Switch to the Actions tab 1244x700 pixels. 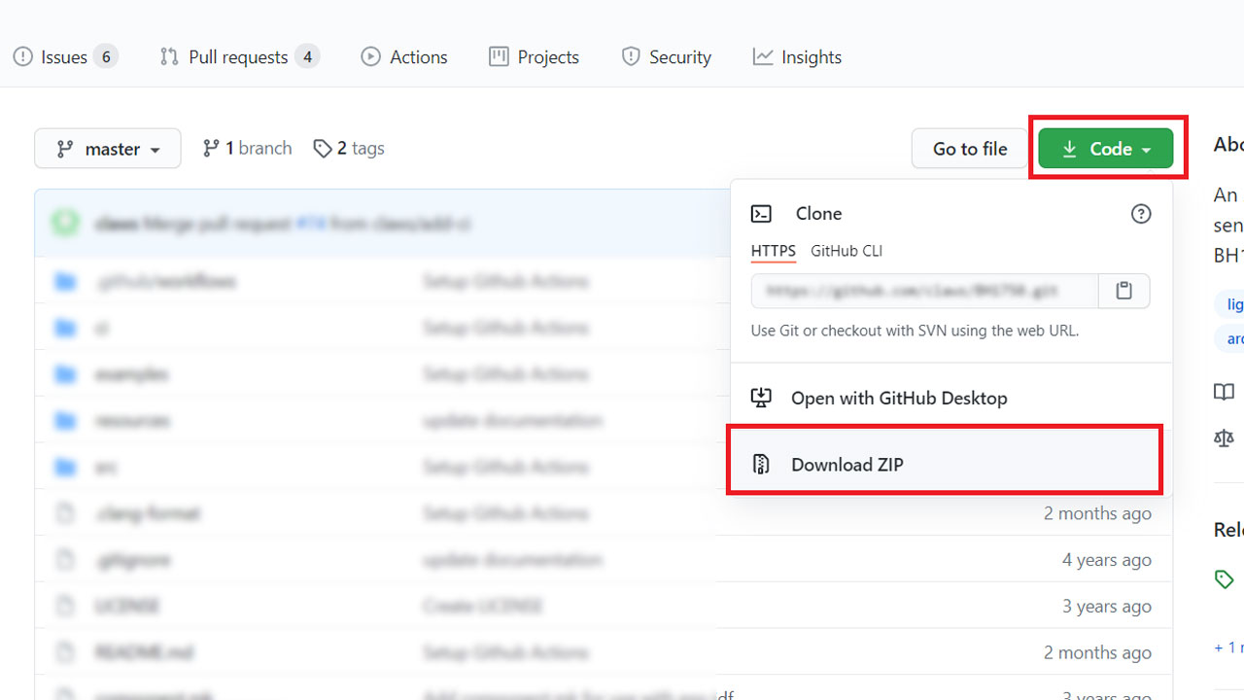[404, 57]
